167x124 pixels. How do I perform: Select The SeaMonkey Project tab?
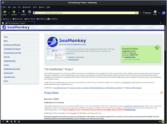click(x=20, y=23)
